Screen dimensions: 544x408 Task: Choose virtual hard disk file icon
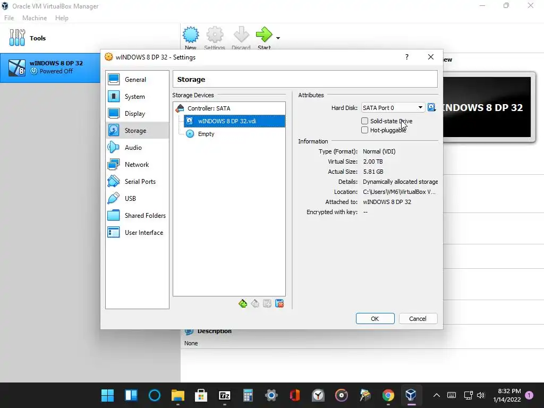click(x=431, y=107)
